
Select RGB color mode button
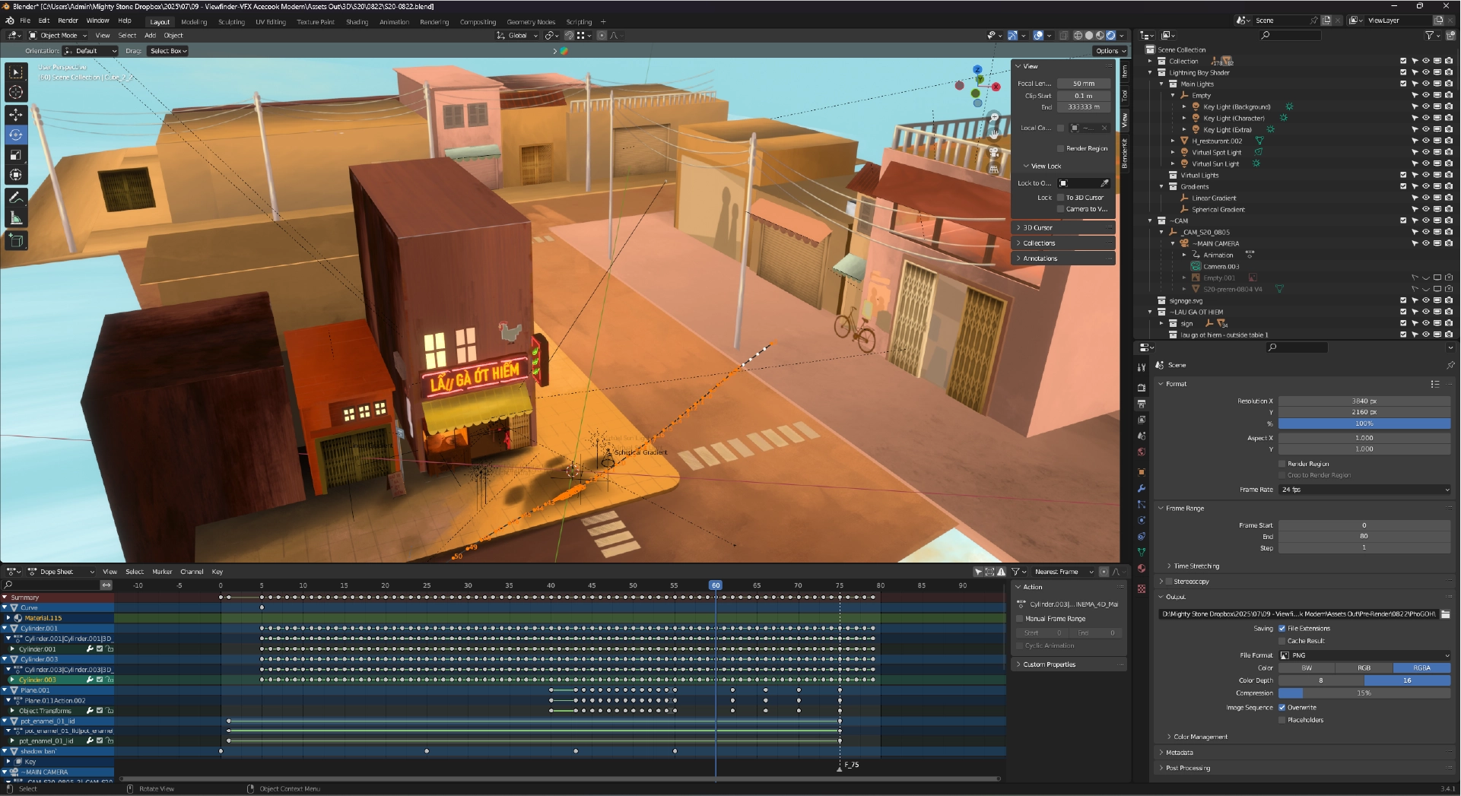tap(1364, 668)
